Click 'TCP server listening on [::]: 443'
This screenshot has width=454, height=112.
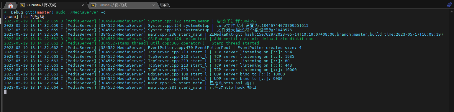pyautogui.click(x=253, y=65)
